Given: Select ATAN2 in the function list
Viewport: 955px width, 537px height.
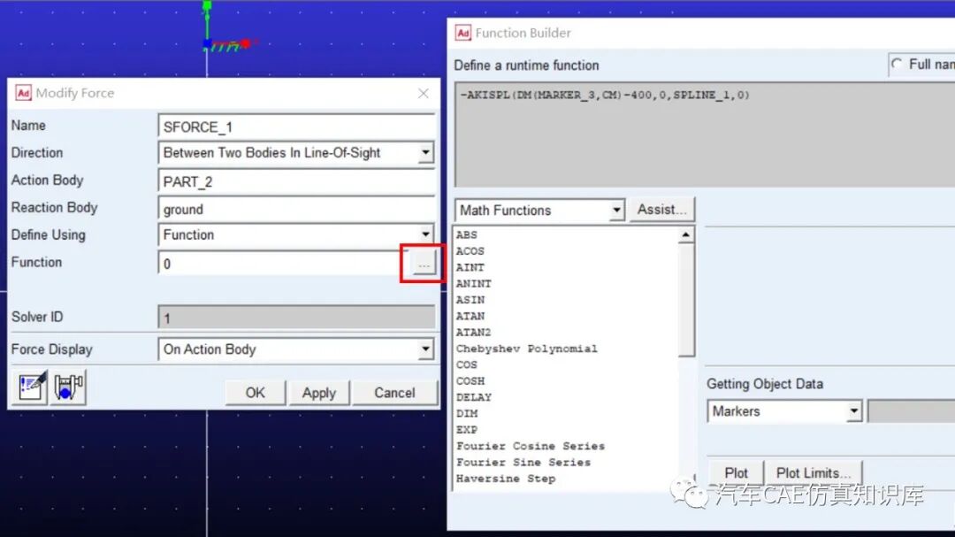Looking at the screenshot, I should tap(473, 332).
